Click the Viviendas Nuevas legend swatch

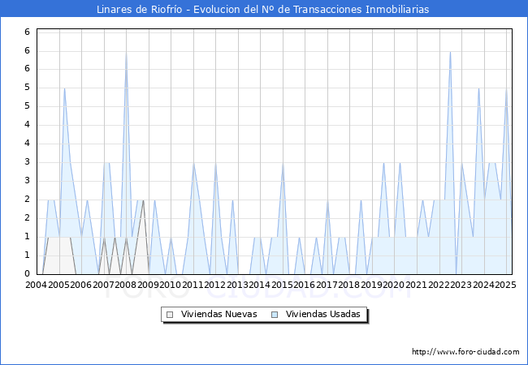click(170, 315)
